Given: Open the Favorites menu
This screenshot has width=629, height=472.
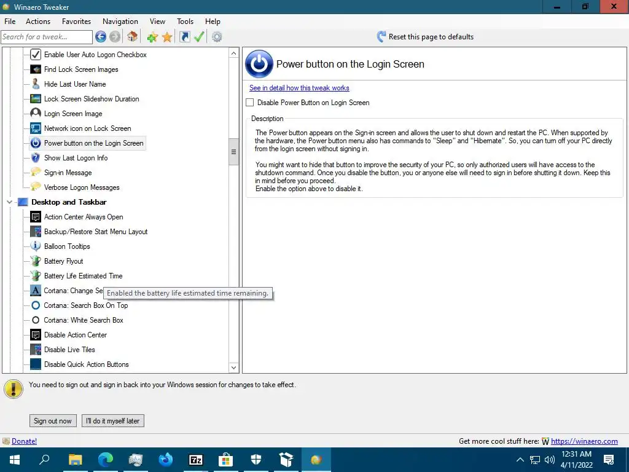Looking at the screenshot, I should click(x=76, y=22).
